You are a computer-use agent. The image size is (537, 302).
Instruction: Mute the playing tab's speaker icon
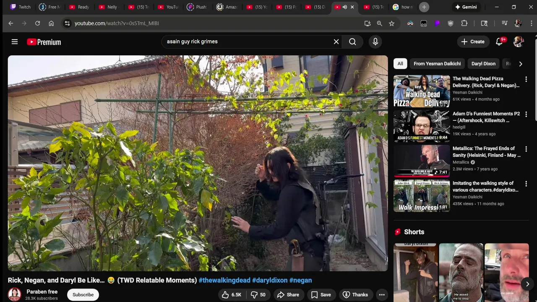345,7
